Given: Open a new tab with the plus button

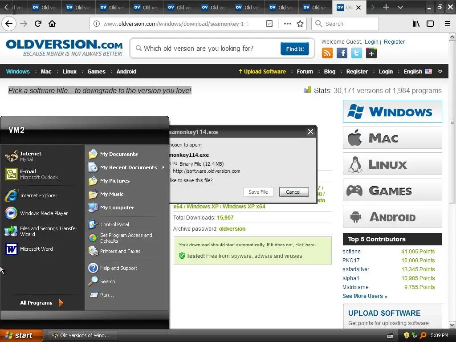Looking at the screenshot, I should click(386, 7).
